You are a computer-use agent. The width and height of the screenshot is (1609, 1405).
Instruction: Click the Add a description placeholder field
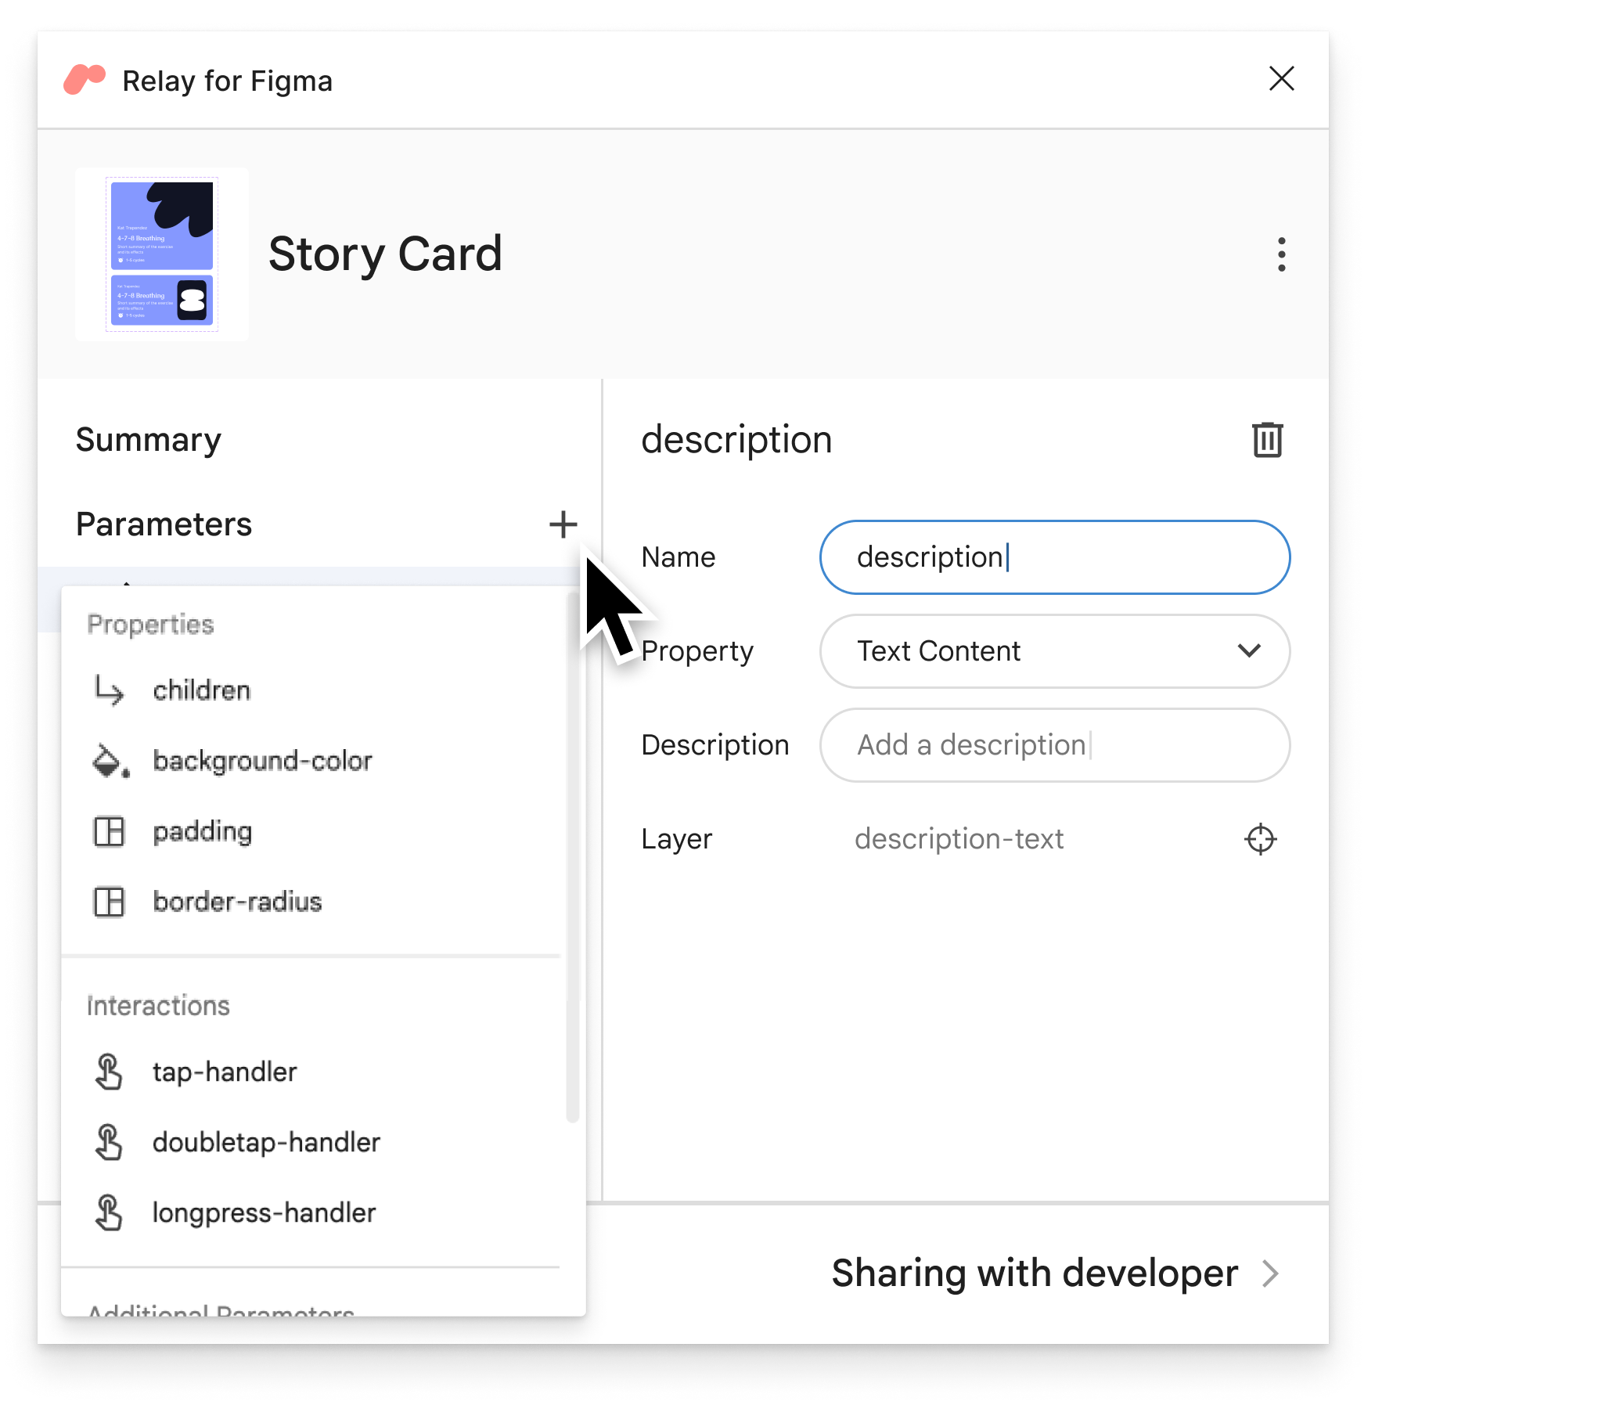tap(1053, 746)
